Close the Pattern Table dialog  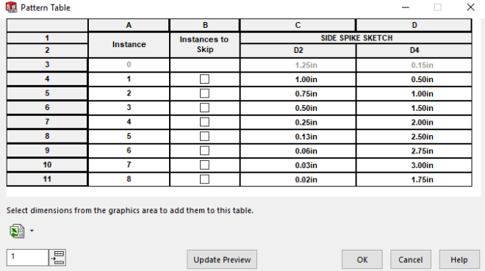pyautogui.click(x=470, y=7)
